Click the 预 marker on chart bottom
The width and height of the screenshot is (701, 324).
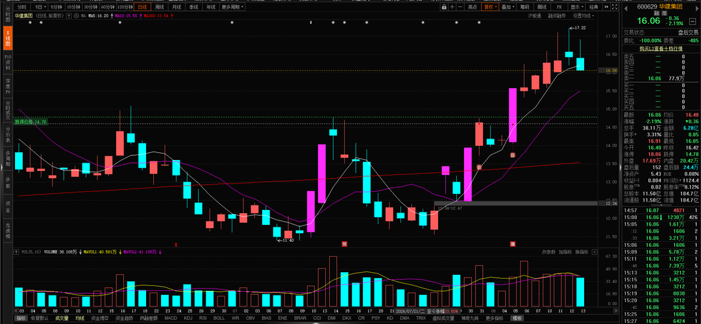click(x=344, y=244)
